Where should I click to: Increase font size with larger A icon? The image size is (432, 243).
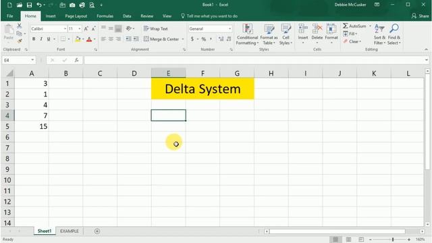click(x=86, y=28)
